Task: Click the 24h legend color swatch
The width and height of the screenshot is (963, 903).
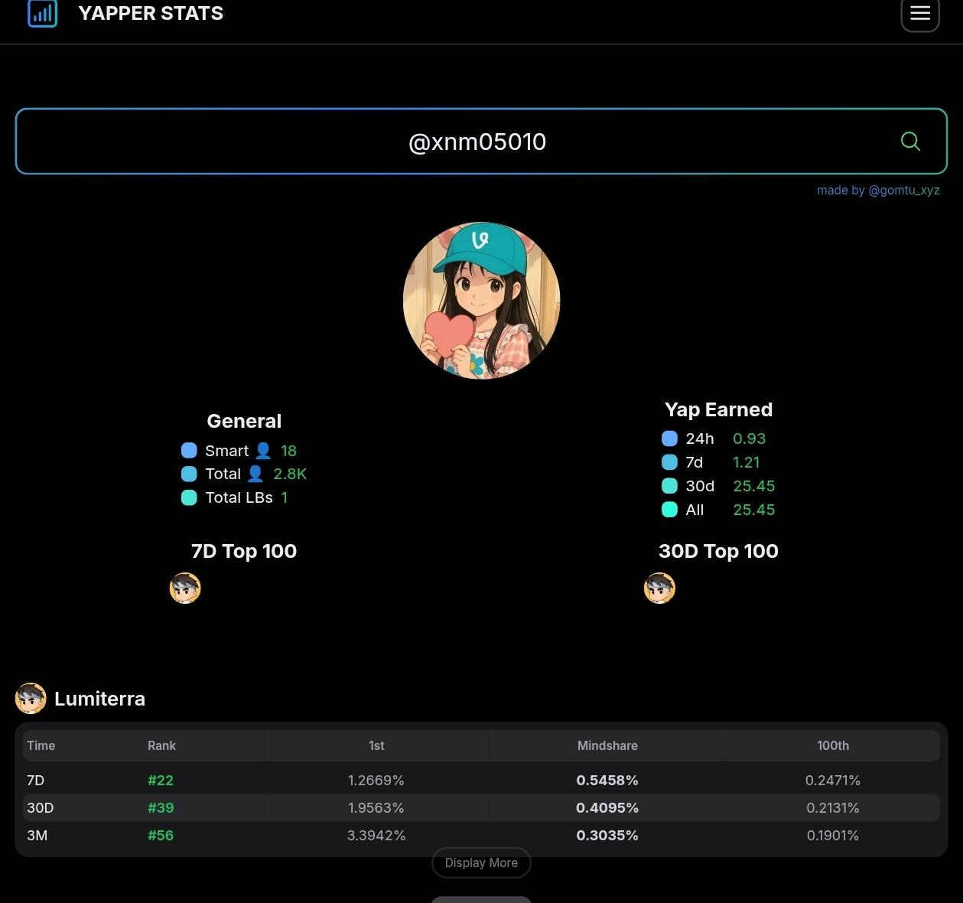Action: pyautogui.click(x=669, y=438)
